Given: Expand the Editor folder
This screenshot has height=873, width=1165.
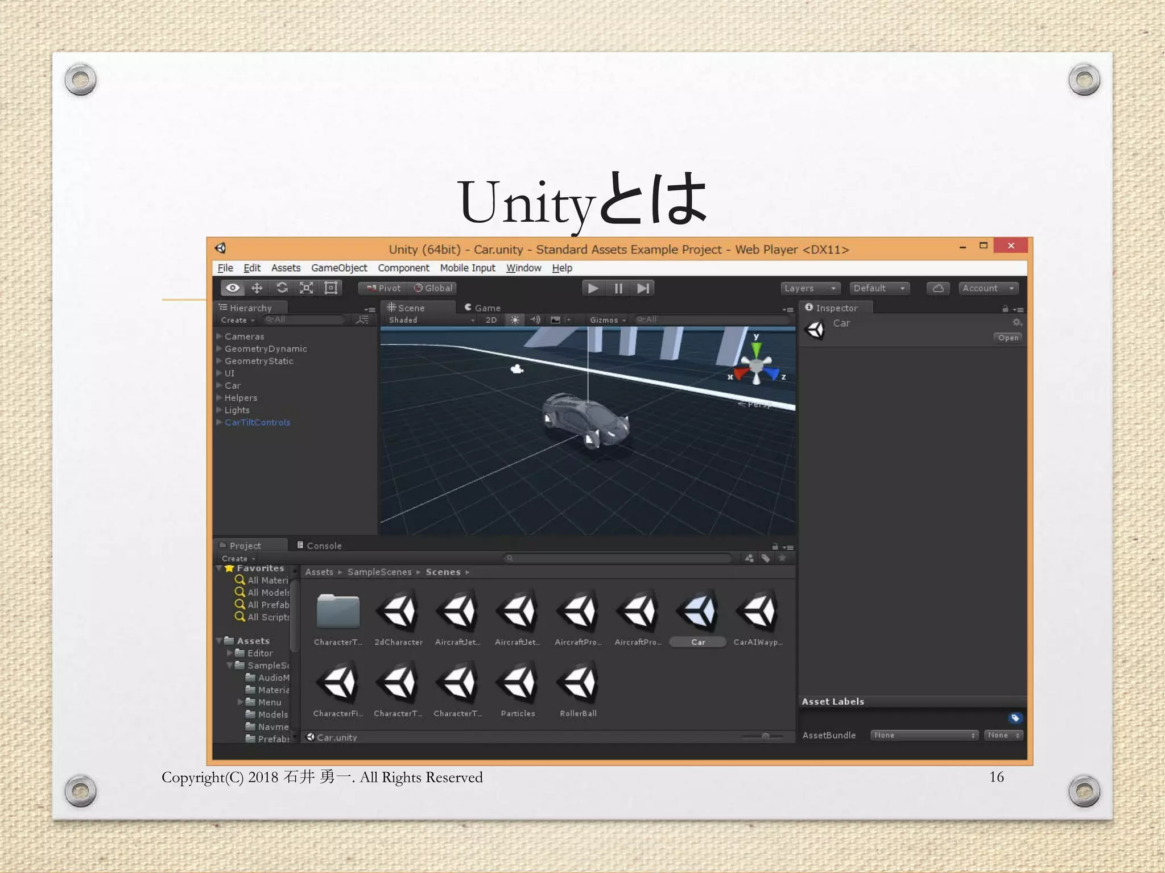Looking at the screenshot, I should click(230, 653).
